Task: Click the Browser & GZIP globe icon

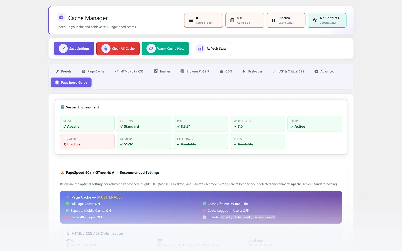Action: pyautogui.click(x=182, y=71)
